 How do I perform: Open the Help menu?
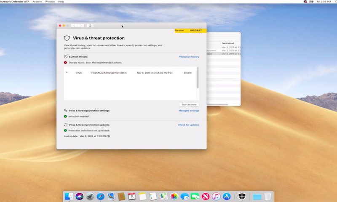(x=61, y=2)
